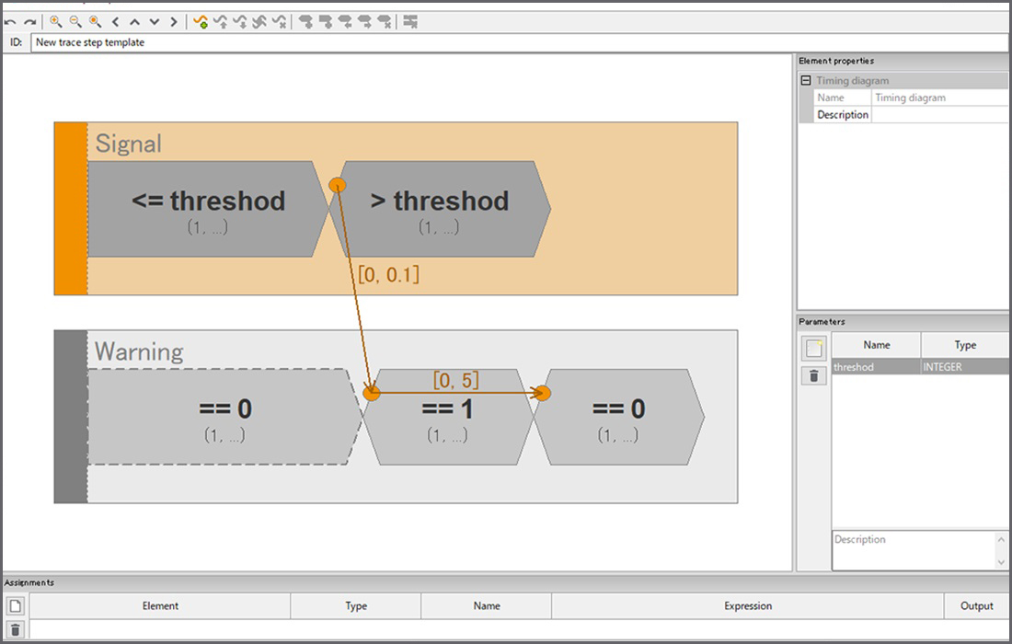Click the Type column header in Parameters
Viewport: 1012px width, 644px height.
964,345
